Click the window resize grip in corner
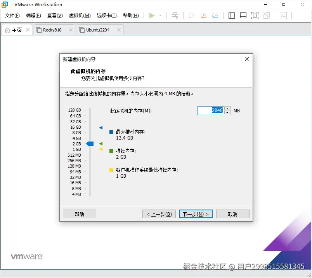Viewport: 312px width, 278px height. [309, 275]
